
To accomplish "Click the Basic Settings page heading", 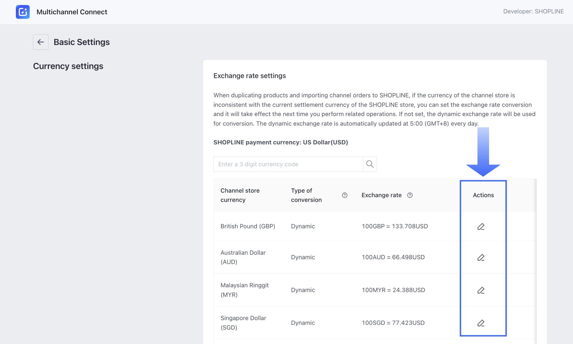I will pyautogui.click(x=82, y=42).
